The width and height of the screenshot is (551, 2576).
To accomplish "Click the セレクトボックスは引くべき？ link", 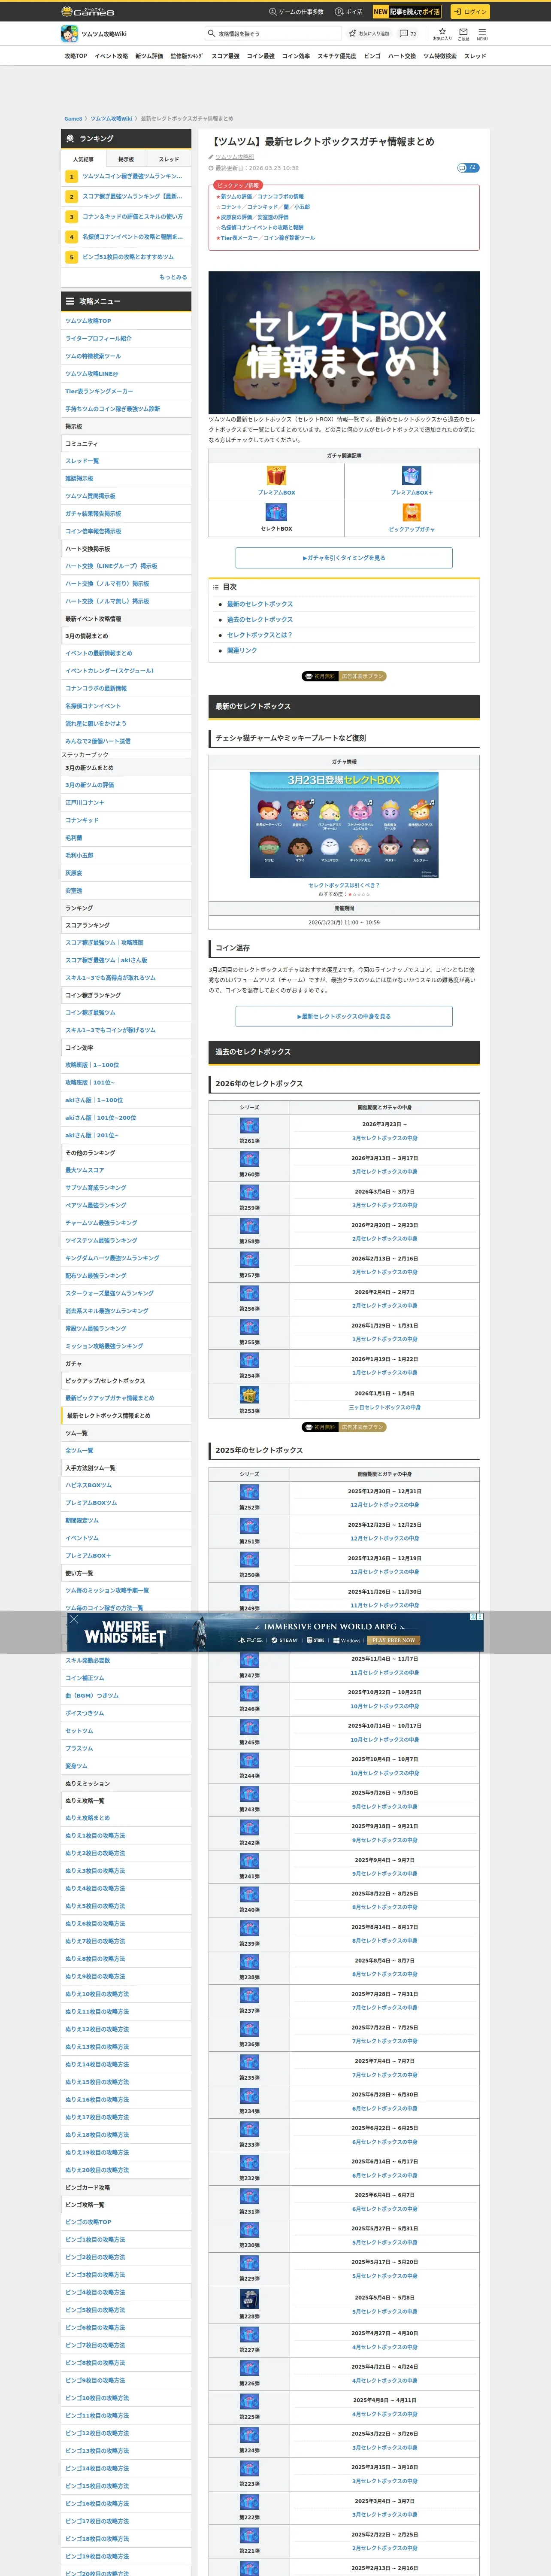I will click(x=344, y=885).
